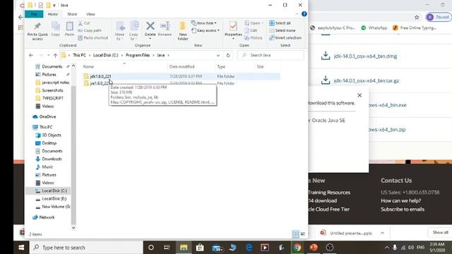
Task: Expand the address bar history dropdown
Action: point(218,55)
